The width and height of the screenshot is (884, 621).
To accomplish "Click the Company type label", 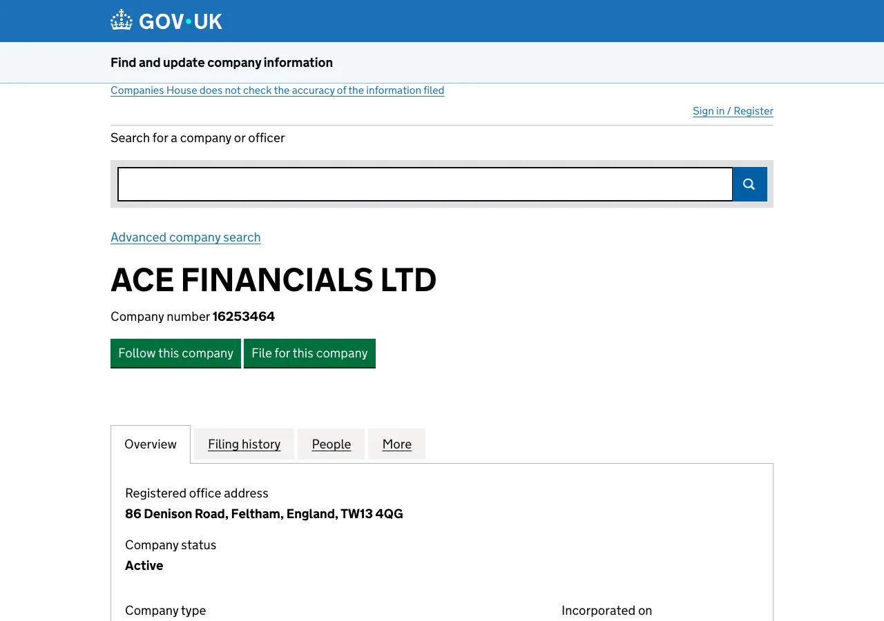I will [x=165, y=610].
